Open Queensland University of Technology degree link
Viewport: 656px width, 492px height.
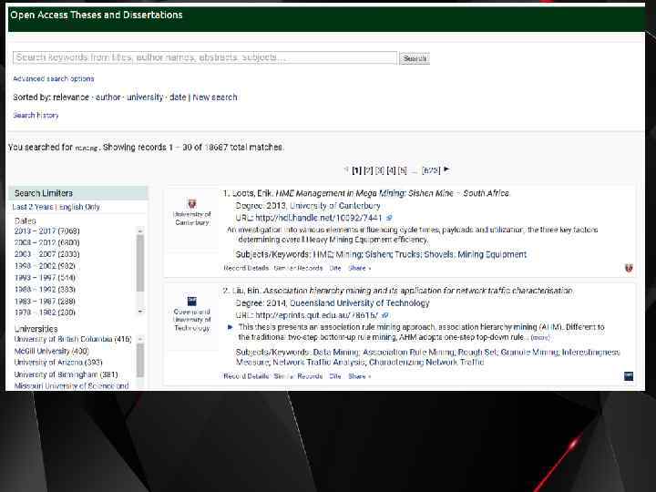click(x=359, y=303)
